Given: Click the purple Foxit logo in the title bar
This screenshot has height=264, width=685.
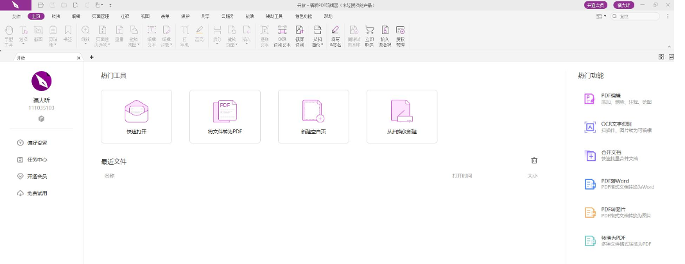Looking at the screenshot, I should (15, 5).
